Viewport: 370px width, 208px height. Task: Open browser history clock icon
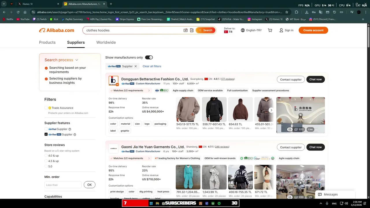point(334,12)
